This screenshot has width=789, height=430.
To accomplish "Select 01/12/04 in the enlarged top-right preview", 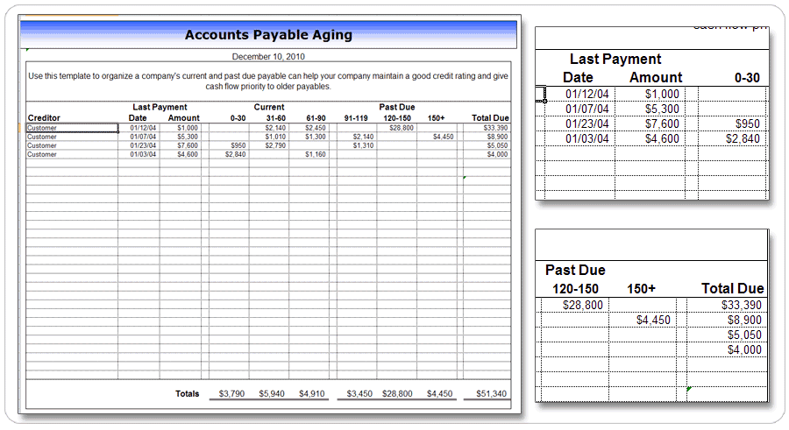I will click(586, 94).
